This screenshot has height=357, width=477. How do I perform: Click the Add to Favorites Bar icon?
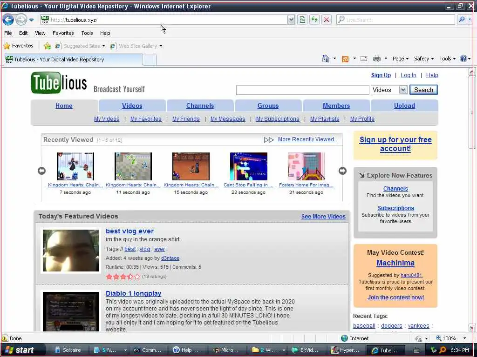48,46
